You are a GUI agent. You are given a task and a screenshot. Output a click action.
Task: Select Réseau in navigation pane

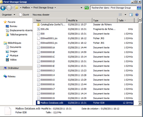11,76
